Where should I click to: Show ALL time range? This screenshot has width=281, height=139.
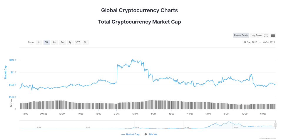[86, 42]
